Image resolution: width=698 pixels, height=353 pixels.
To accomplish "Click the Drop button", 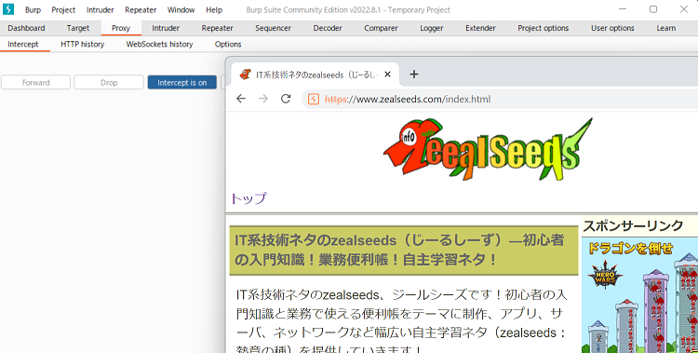I will pos(109,83).
